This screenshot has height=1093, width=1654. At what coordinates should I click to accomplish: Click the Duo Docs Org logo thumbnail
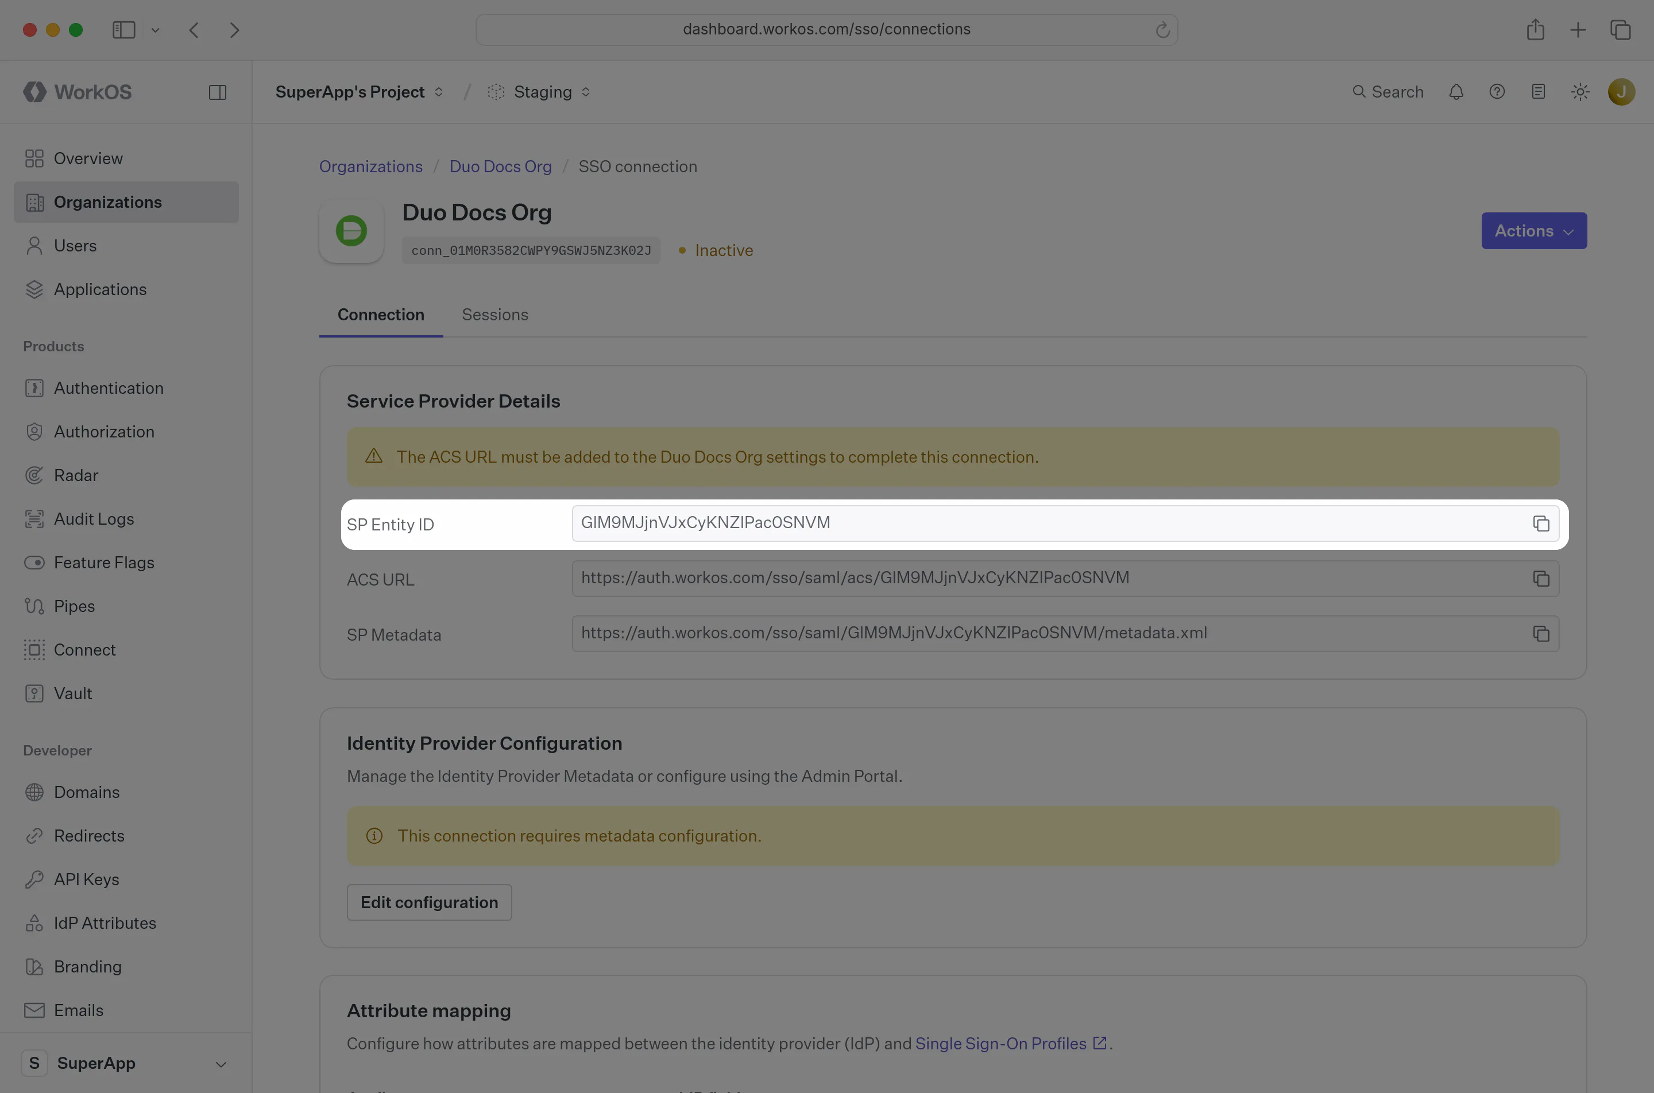(351, 231)
